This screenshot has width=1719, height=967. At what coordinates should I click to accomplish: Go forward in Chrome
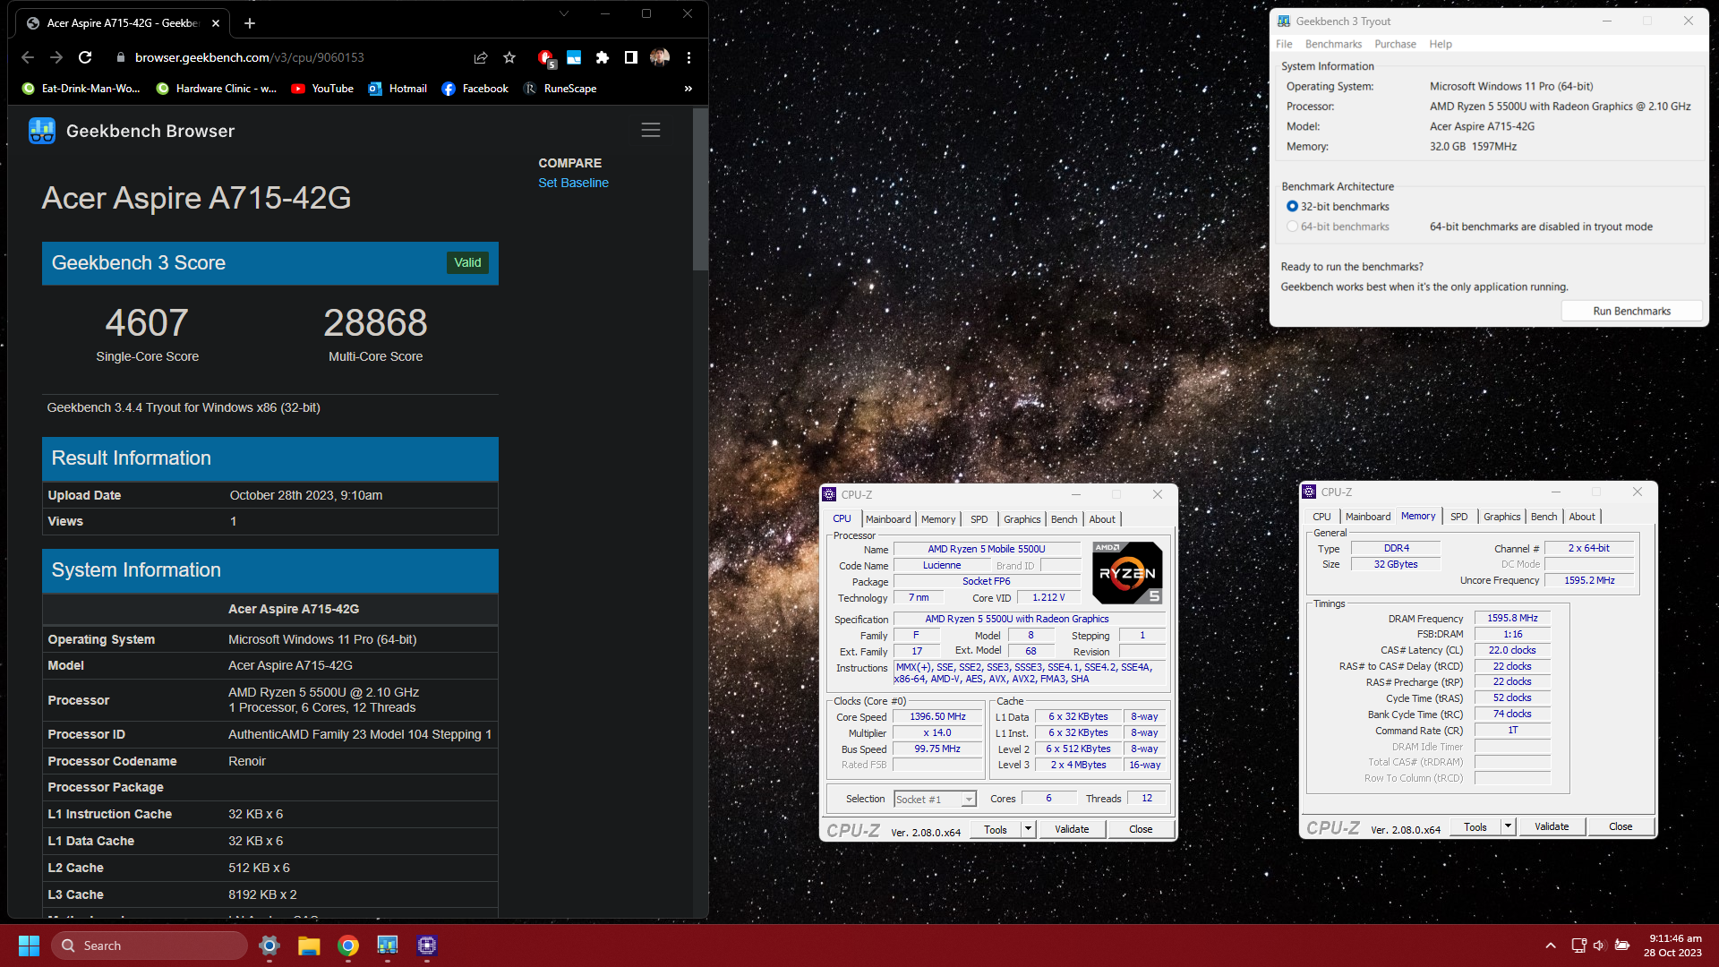click(56, 57)
